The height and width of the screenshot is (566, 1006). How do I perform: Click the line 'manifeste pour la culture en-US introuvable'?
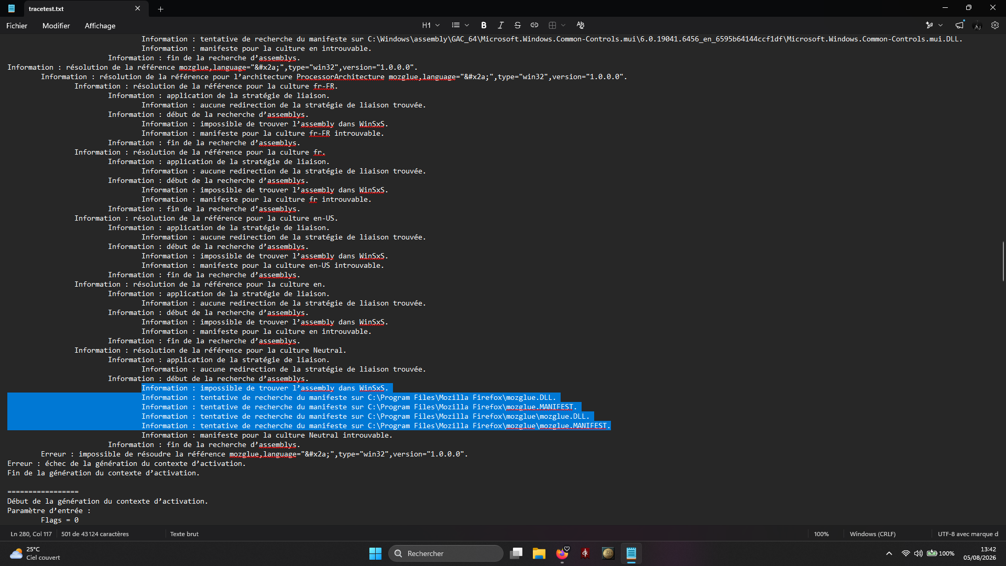pos(263,266)
